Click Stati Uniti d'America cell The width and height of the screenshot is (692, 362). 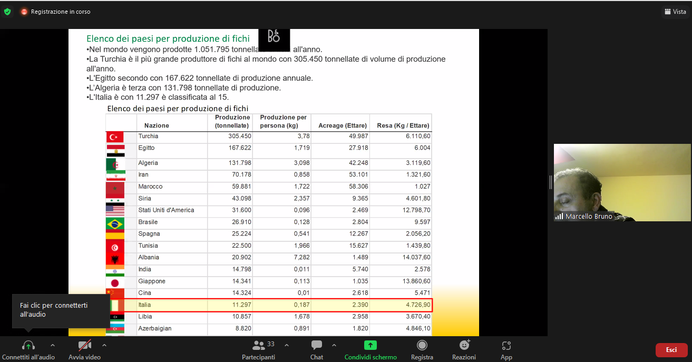(x=166, y=210)
